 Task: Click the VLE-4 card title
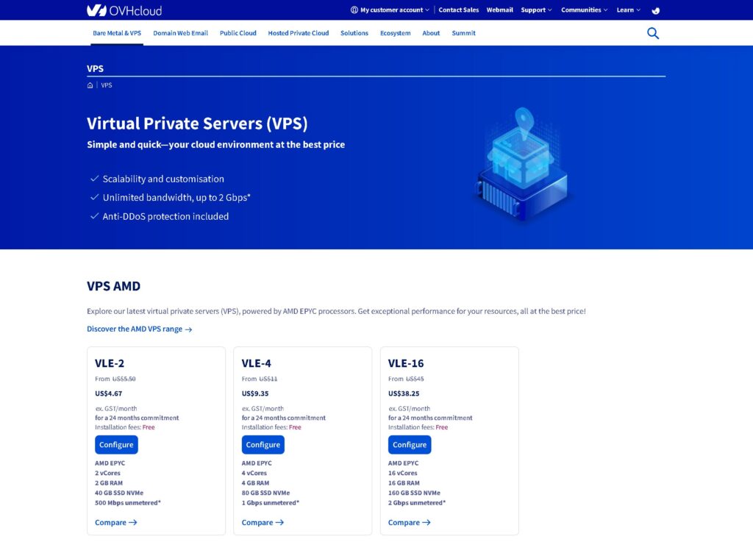tap(257, 363)
